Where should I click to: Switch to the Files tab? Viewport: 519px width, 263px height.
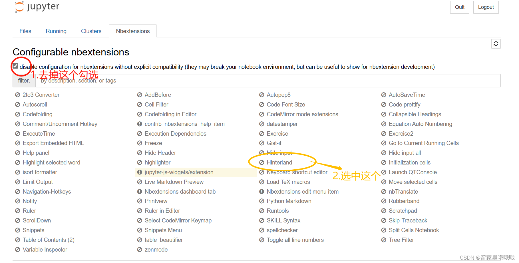25,31
